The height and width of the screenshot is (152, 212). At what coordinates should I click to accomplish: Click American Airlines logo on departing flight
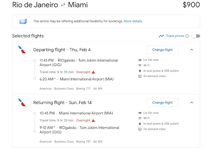22,50
